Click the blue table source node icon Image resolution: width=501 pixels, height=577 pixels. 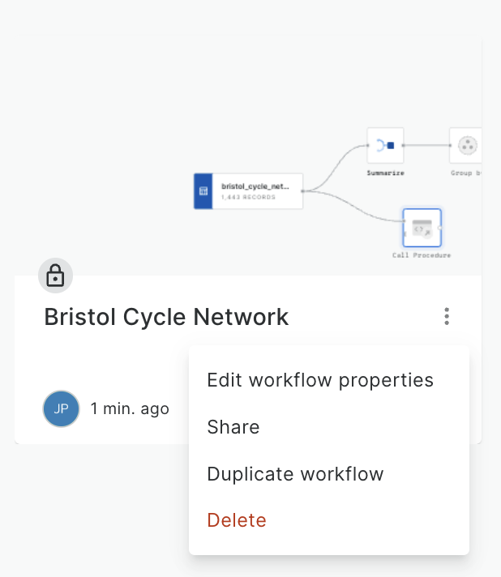click(203, 191)
